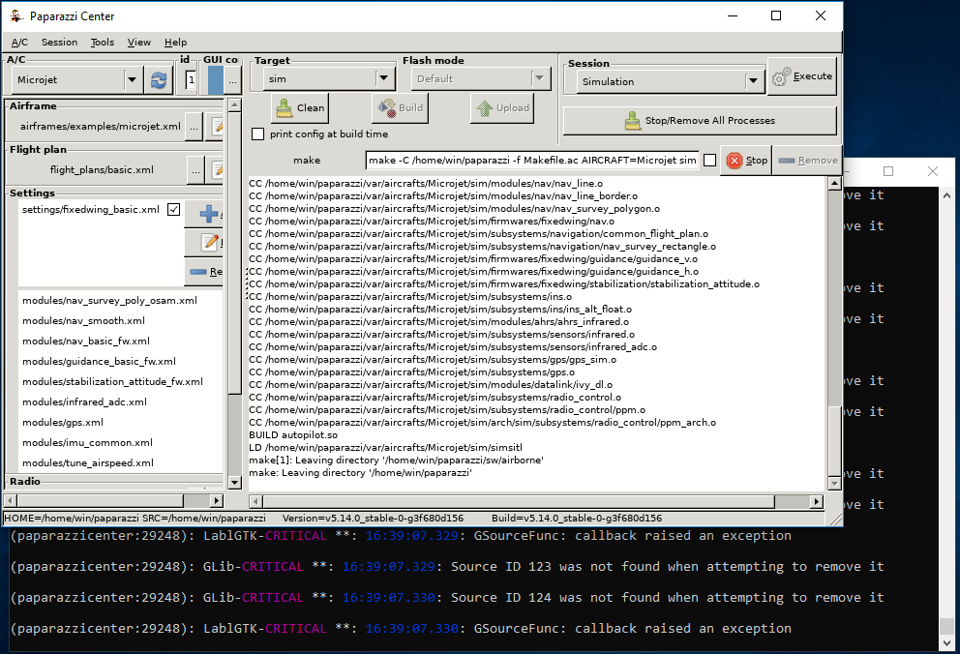960x654 pixels.
Task: Select modules/nav_basic_fw.xml
Action: pos(86,341)
